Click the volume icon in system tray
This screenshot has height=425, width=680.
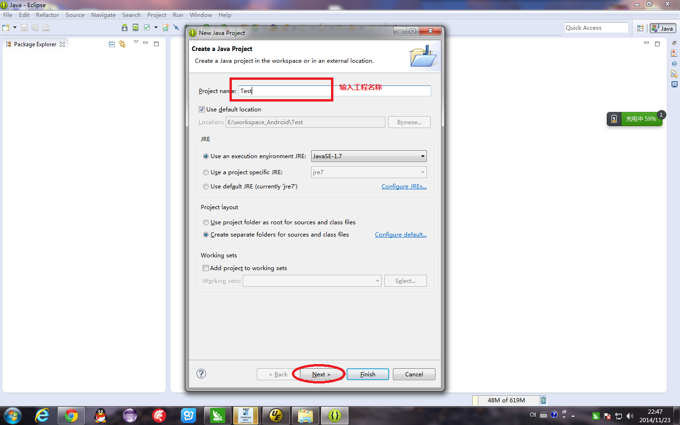pos(629,416)
